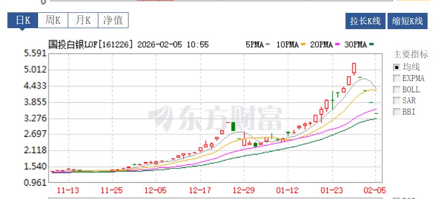The width and height of the screenshot is (434, 199).
Task: Toggle the BOLL indicator checkbox
Action: click(x=396, y=90)
